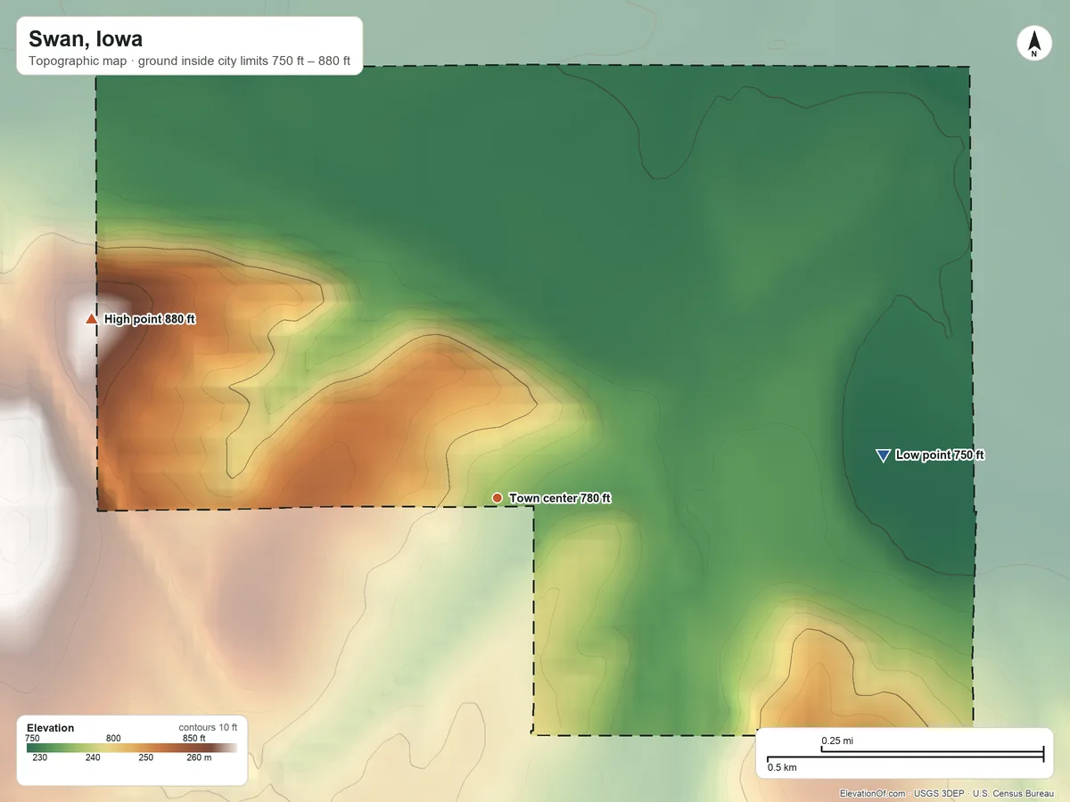Select the High point triangle marker
The height and width of the screenshot is (802, 1070).
click(91, 319)
